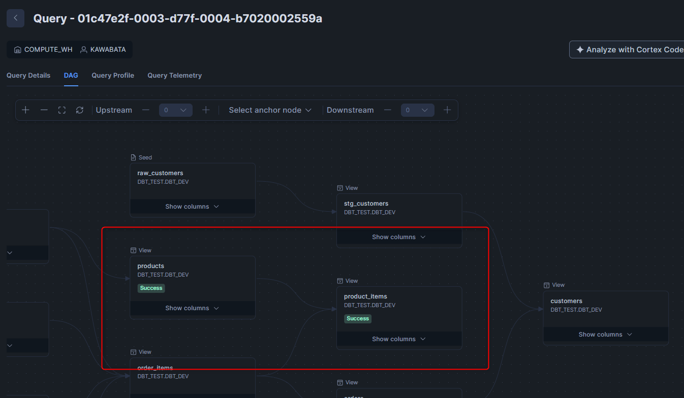Select the raw_customers node name

tap(160, 173)
